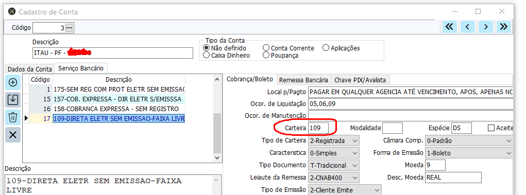Select Poupança account type

pos(266,55)
